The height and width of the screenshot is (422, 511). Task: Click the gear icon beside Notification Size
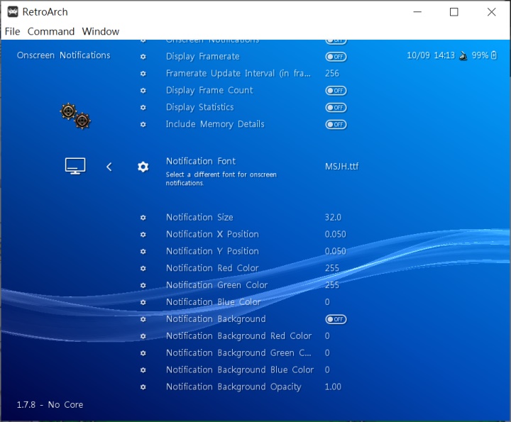pyautogui.click(x=143, y=218)
